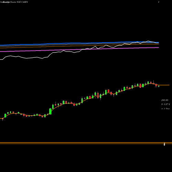Click the last small green candlestick
This screenshot has height=172, width=172.
tap(159, 86)
